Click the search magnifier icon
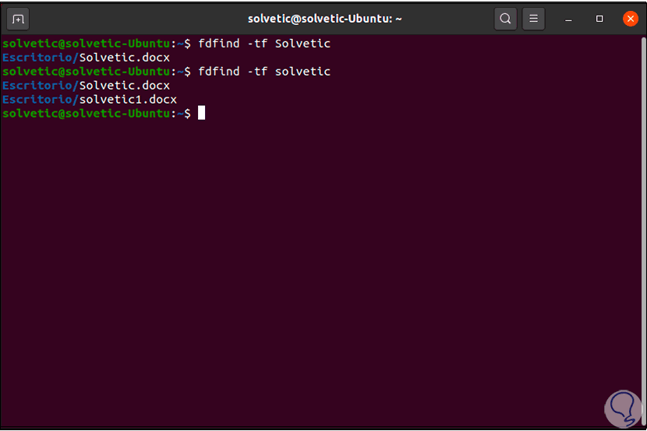 pyautogui.click(x=505, y=19)
